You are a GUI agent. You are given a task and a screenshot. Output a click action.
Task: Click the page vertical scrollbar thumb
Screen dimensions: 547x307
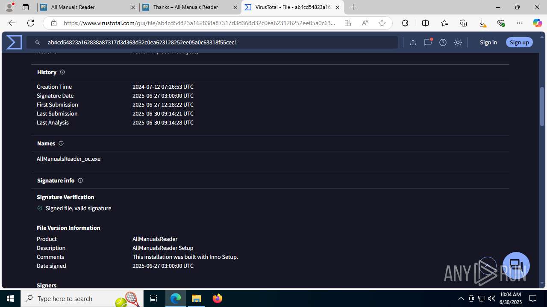click(x=542, y=107)
